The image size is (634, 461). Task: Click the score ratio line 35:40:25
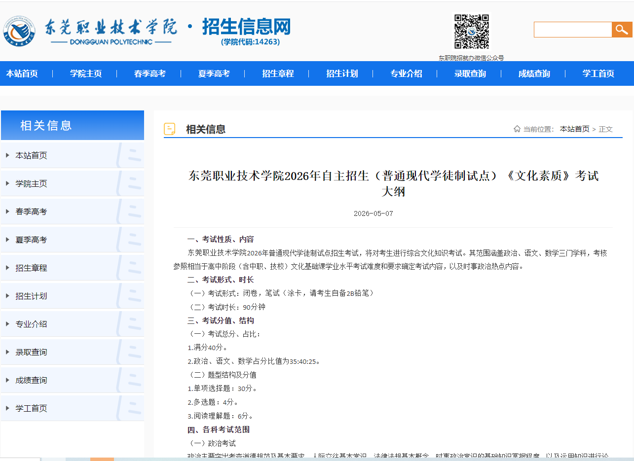click(254, 361)
